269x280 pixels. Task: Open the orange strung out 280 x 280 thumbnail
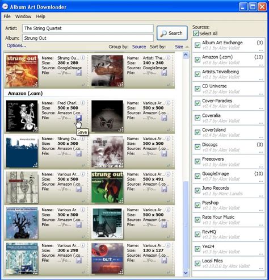(x=22, y=71)
